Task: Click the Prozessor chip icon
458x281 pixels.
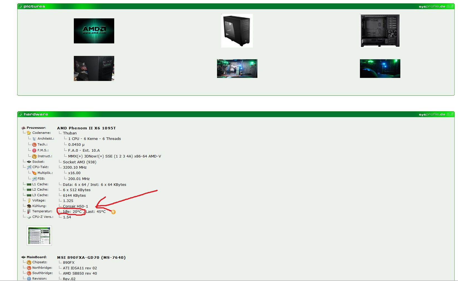Action: 23,128
